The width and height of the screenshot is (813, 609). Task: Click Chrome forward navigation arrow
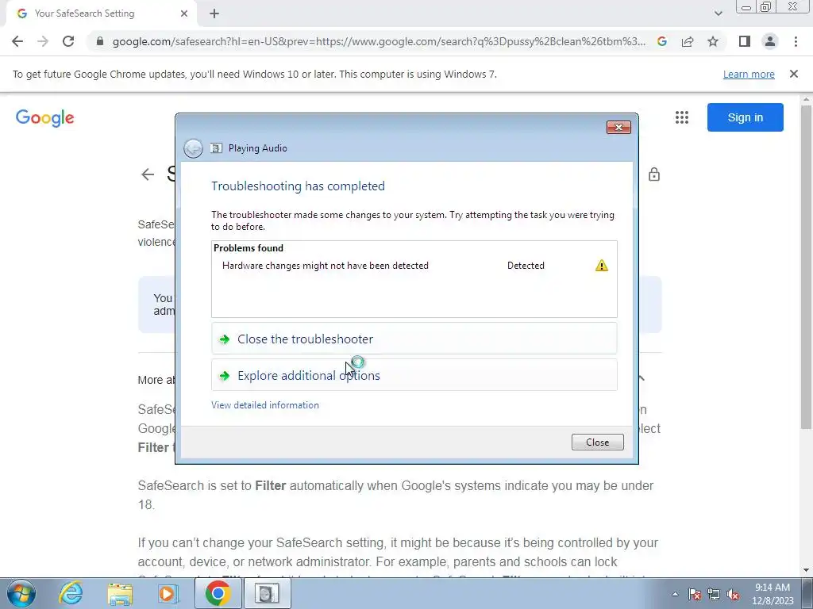[43, 41]
